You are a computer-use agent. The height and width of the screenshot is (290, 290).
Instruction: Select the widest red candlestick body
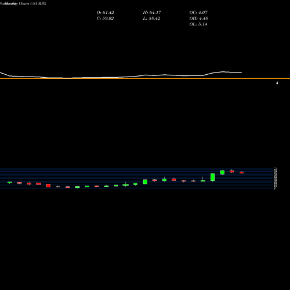38,184
